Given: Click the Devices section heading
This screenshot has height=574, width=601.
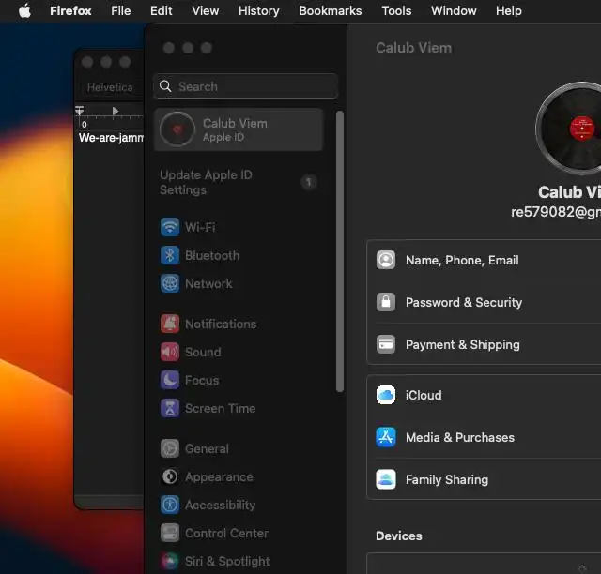Looking at the screenshot, I should click(399, 536).
